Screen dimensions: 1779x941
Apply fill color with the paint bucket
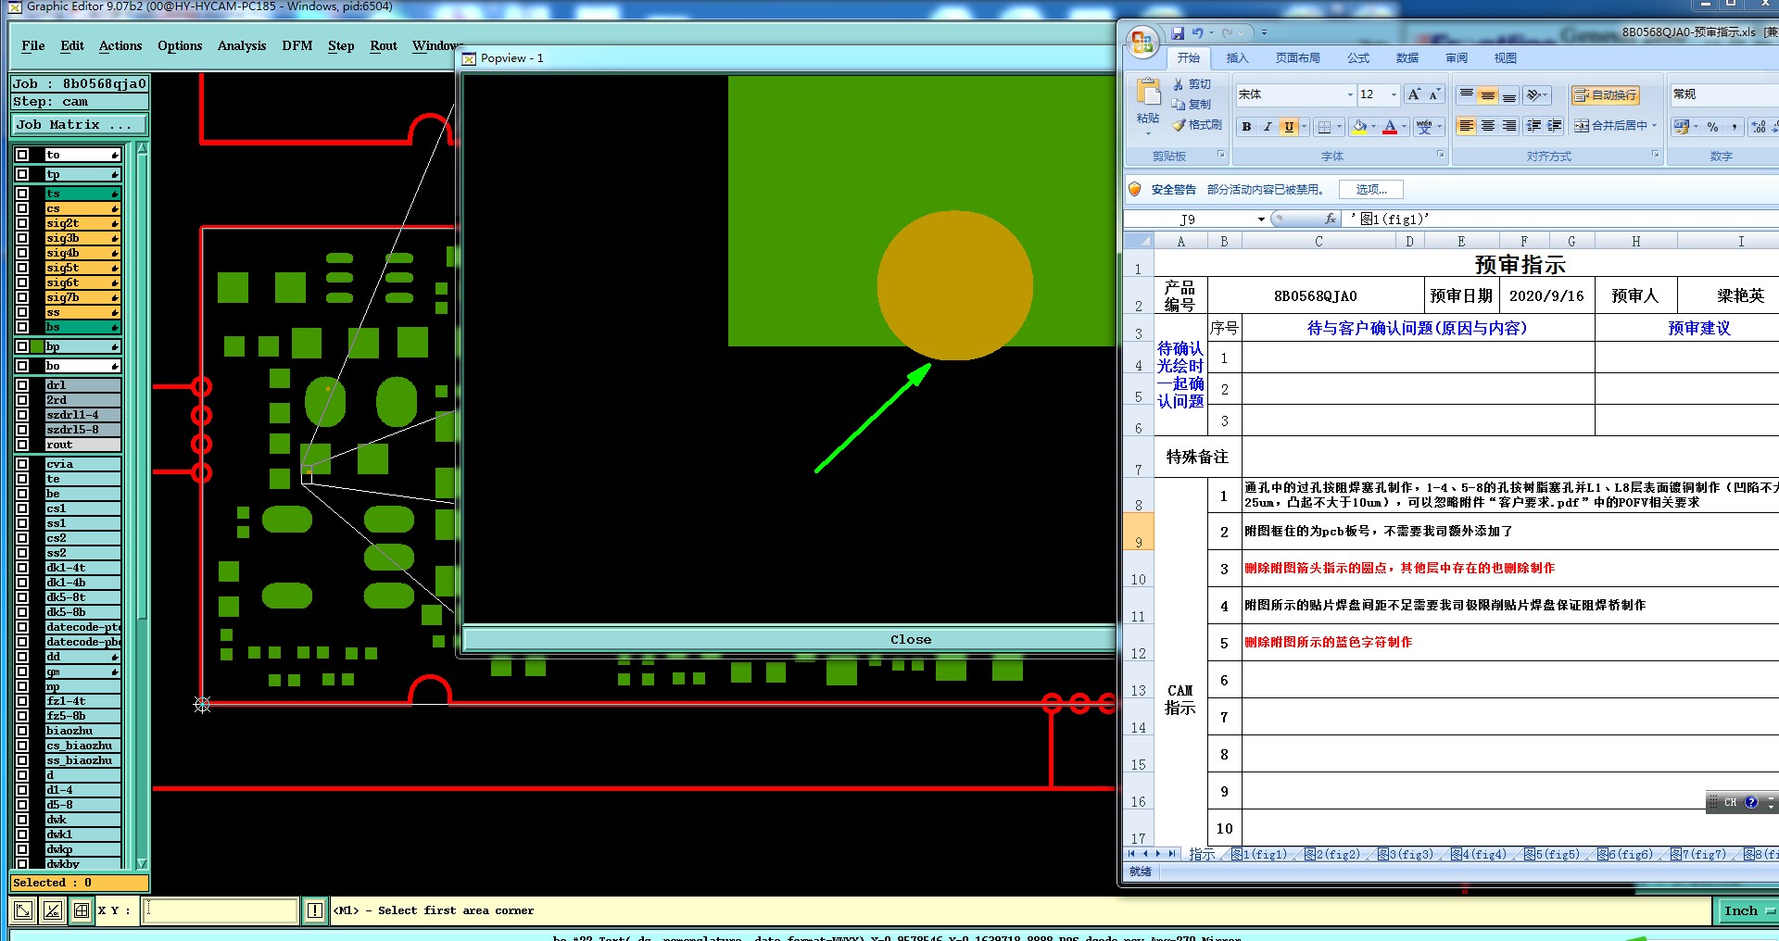point(1359,127)
